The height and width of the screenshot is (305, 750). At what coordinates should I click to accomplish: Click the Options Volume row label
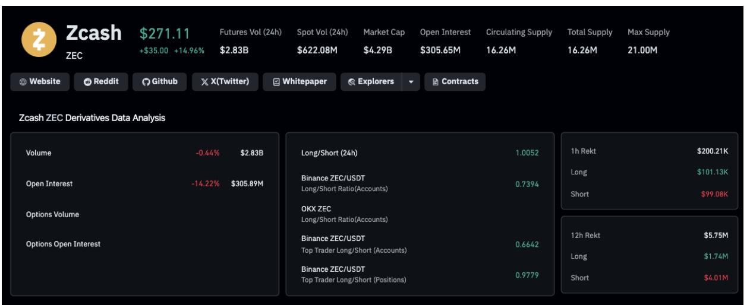[x=52, y=214]
